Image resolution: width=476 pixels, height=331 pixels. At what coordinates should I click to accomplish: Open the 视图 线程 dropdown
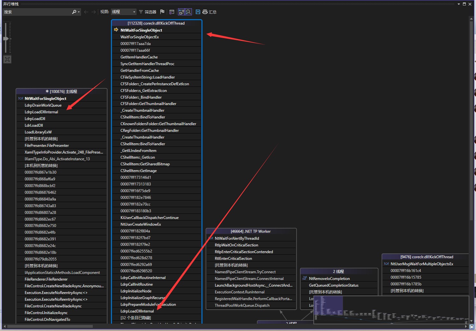point(124,12)
